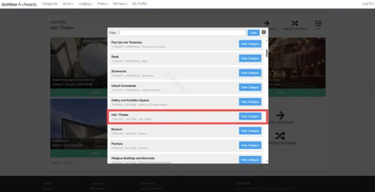375x192 pixels.
Task: Expand the About dropdown menu
Action: point(68,4)
